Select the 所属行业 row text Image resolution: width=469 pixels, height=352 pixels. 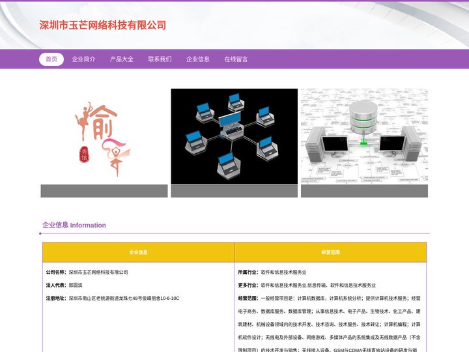[x=272, y=272]
